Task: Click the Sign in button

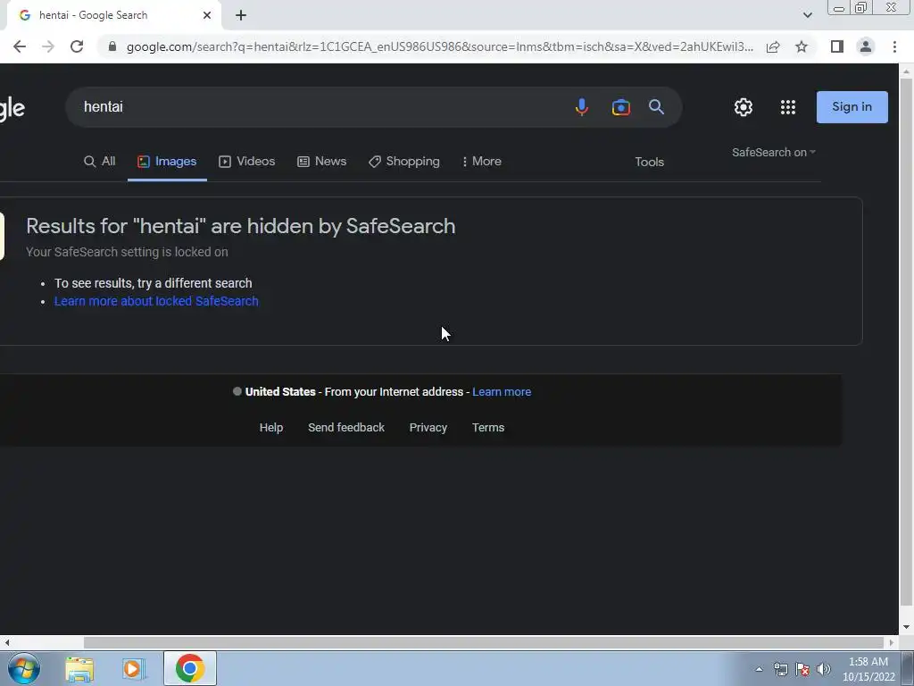Action: (x=852, y=107)
